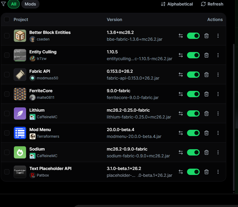Disable the Mod Menu toggle

(x=193, y=133)
